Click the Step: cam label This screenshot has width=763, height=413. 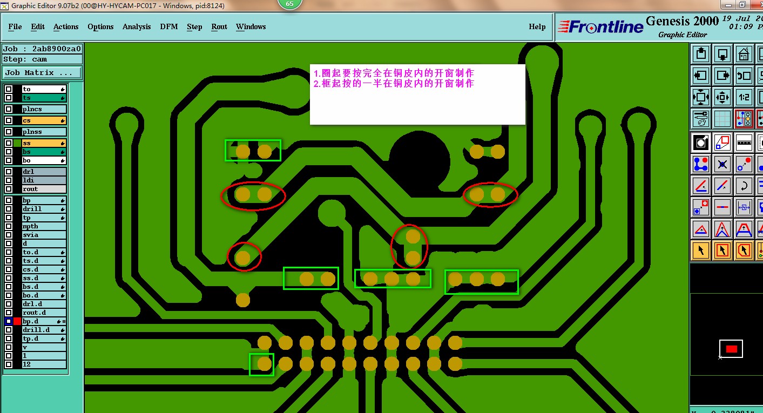click(42, 59)
